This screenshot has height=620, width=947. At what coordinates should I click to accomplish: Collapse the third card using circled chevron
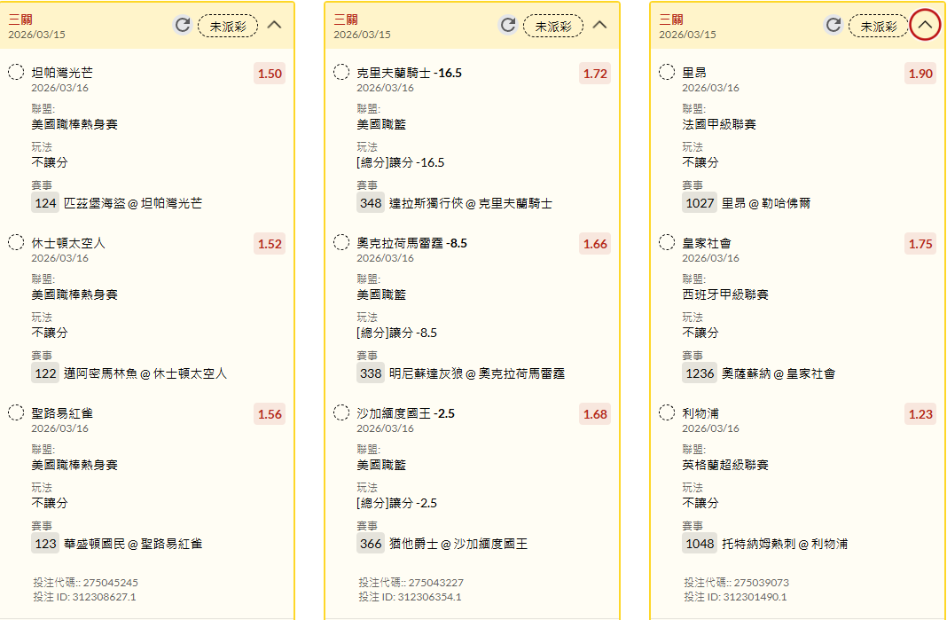925,25
